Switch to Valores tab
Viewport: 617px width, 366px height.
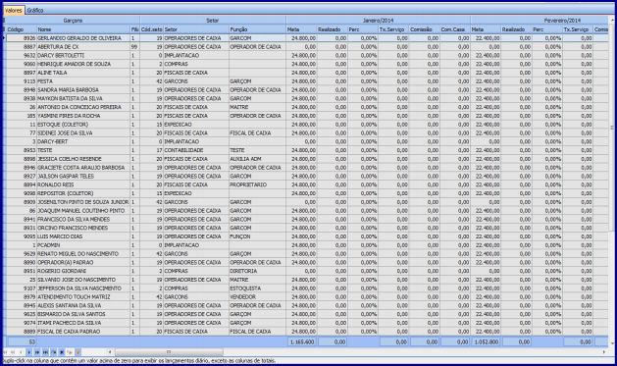coord(13,10)
